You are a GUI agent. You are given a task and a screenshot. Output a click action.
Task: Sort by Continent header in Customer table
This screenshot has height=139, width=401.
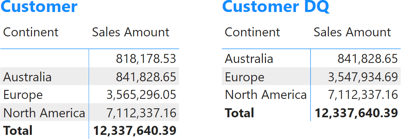coord(31,32)
